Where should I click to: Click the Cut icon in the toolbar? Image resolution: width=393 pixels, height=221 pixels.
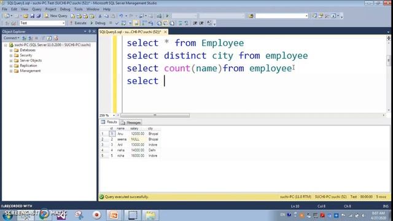[100, 16]
